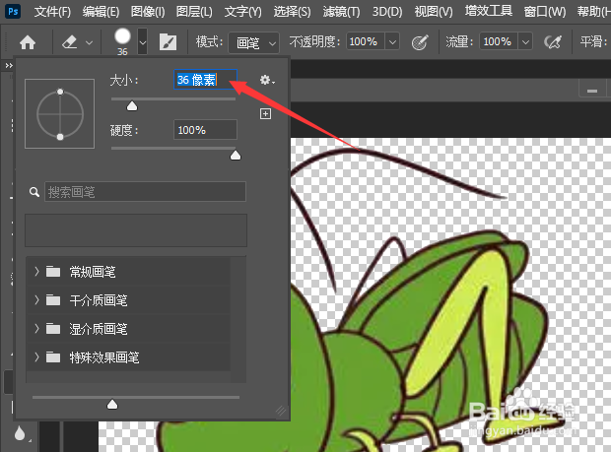This screenshot has width=611, height=452.
Task: Click the brush size slider handle
Action: (x=132, y=106)
